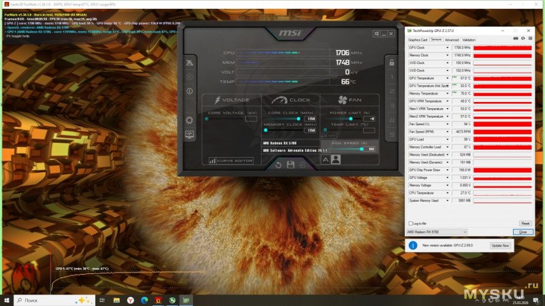
Task: Switch to the Graphics Card tab
Action: (417, 39)
